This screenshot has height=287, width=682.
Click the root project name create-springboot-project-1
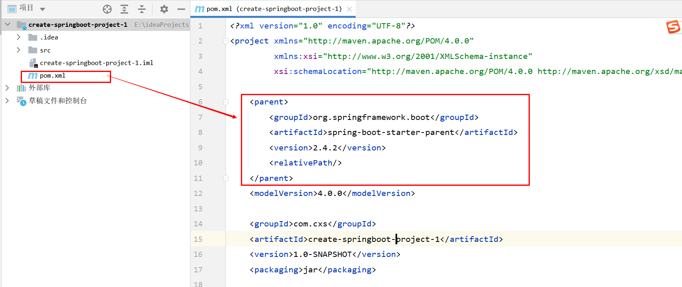[78, 25]
